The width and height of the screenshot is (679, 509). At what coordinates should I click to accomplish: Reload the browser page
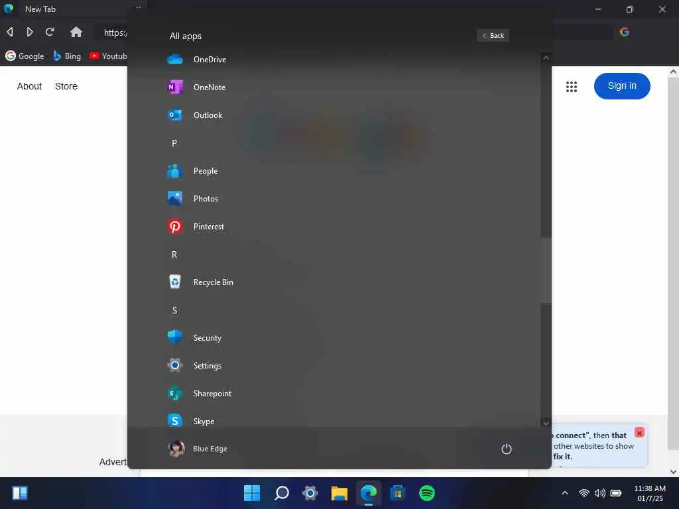(50, 32)
